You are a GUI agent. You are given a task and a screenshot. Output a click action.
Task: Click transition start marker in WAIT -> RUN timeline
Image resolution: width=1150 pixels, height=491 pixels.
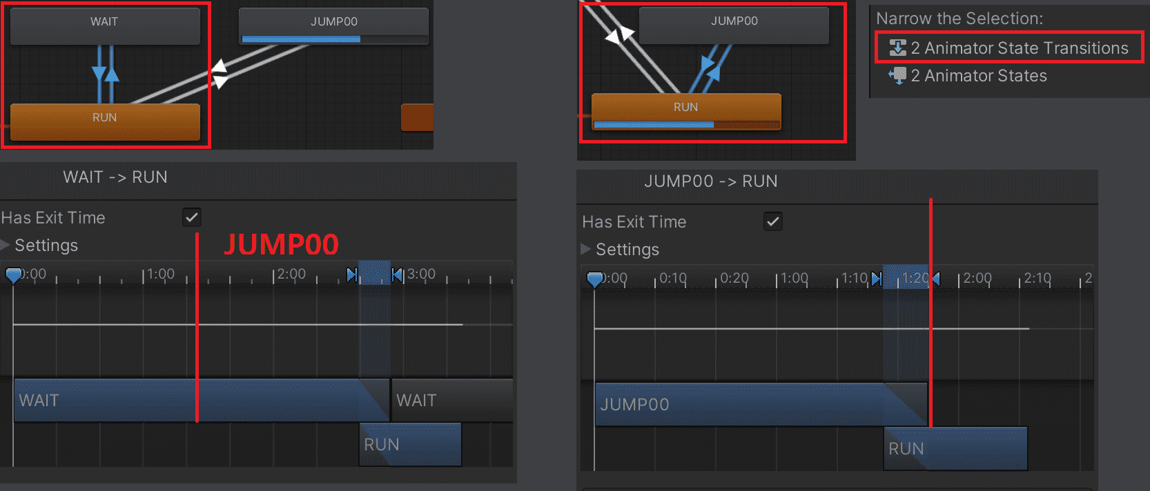[352, 275]
